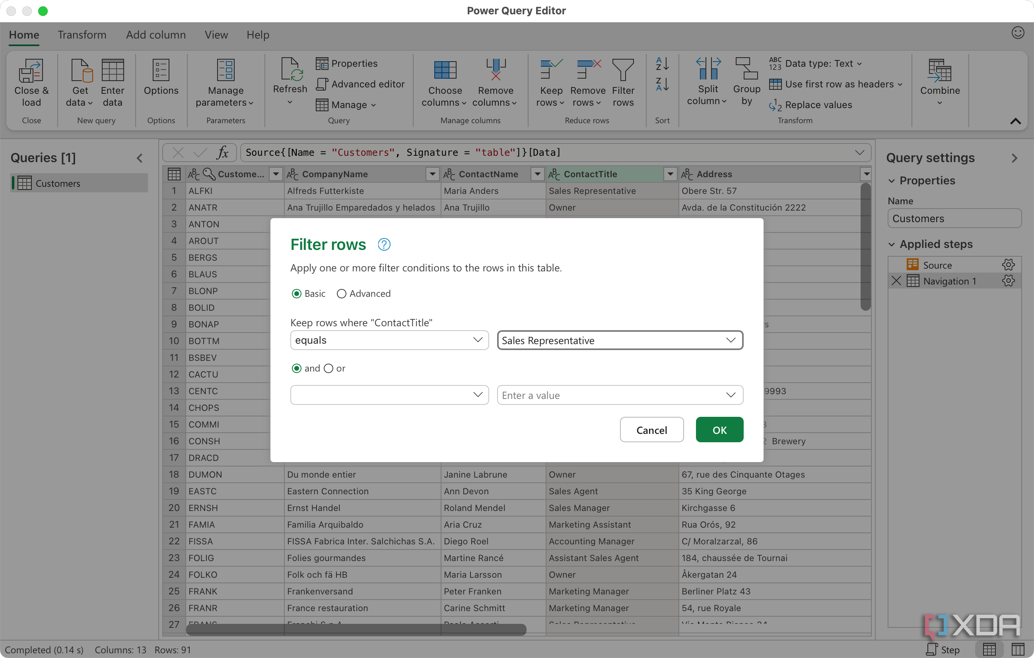
Task: Click the horizontal scrollbar of the data grid
Action: click(x=356, y=629)
